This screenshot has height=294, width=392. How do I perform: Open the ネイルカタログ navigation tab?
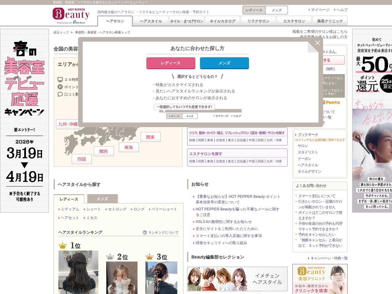(x=222, y=21)
